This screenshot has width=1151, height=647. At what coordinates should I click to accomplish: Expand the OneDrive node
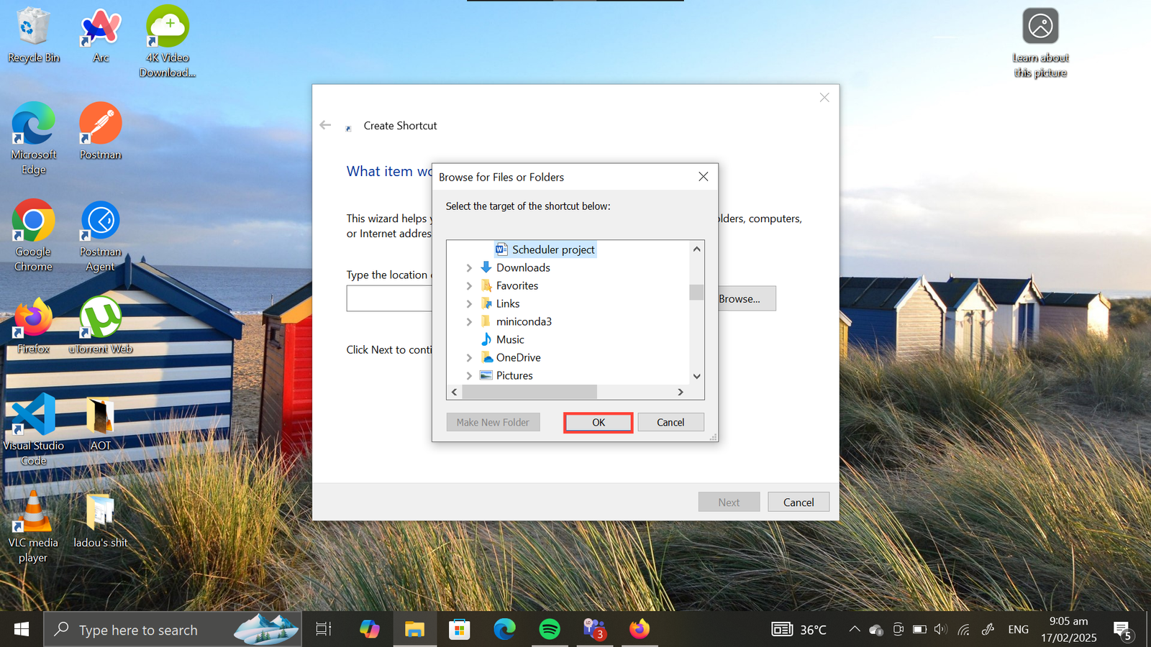click(x=469, y=357)
